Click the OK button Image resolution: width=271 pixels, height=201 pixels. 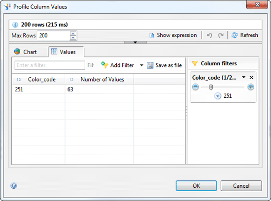coord(196,186)
